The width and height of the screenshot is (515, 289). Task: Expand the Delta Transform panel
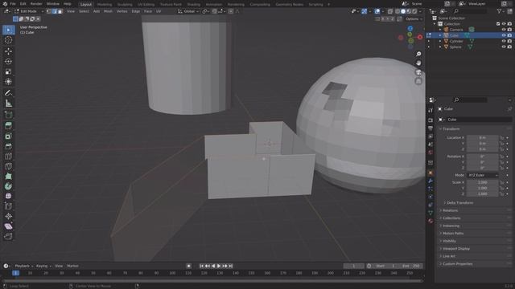click(x=459, y=203)
